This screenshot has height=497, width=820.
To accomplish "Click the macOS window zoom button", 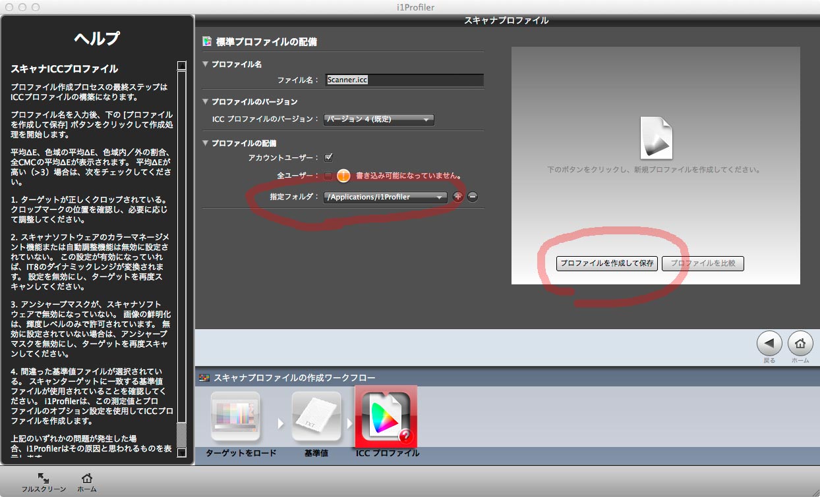I will point(34,7).
